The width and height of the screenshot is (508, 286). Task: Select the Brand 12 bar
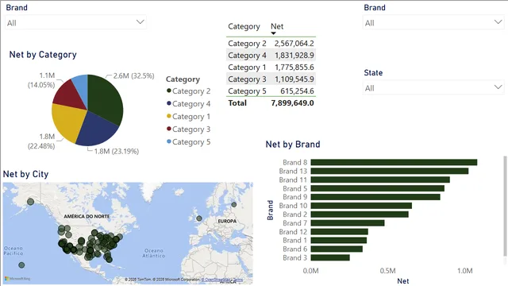click(x=339, y=231)
